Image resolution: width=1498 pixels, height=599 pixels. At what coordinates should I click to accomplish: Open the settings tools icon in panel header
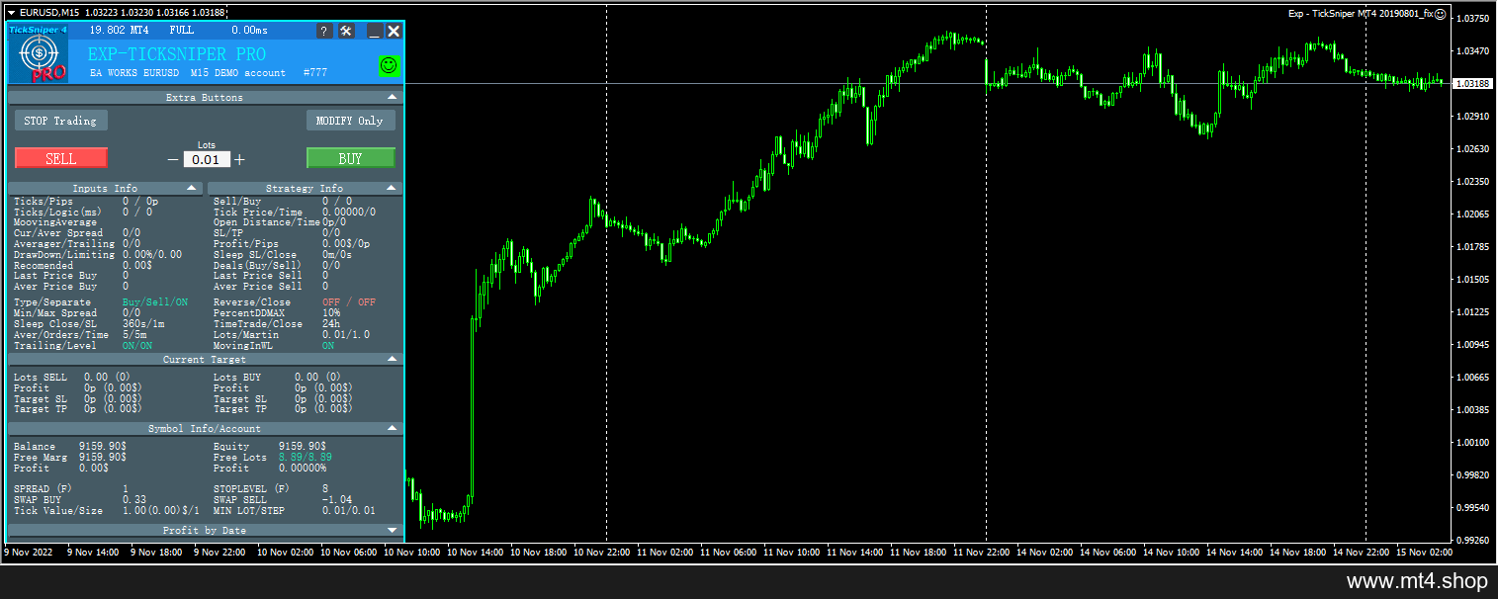346,31
